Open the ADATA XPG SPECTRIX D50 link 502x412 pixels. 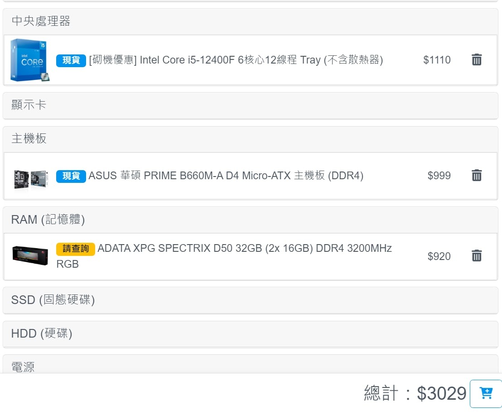coord(224,256)
